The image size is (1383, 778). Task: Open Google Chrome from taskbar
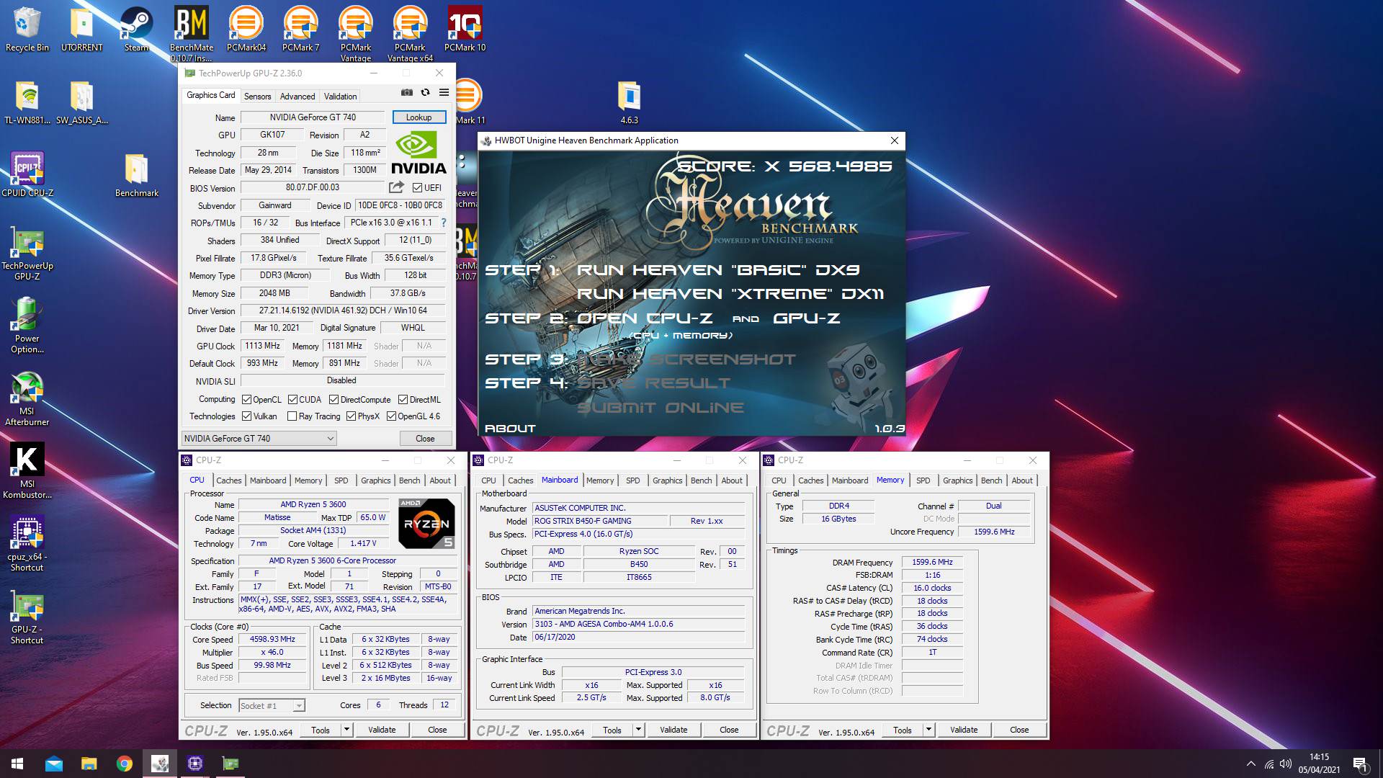pyautogui.click(x=124, y=764)
